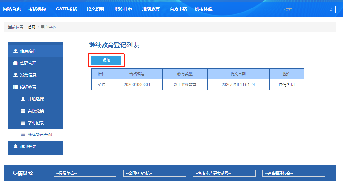Screen dimensions: 343x182
Task: Click 打印 for the 英语 record
Action: (x=291, y=85)
